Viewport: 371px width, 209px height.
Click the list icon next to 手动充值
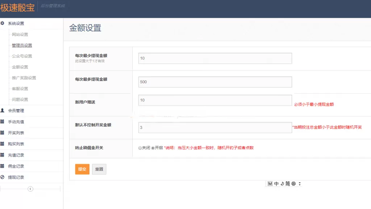click(x=3, y=121)
